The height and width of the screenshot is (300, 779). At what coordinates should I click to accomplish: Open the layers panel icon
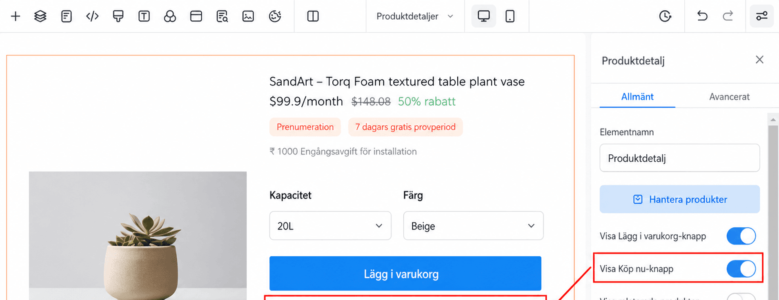point(40,16)
